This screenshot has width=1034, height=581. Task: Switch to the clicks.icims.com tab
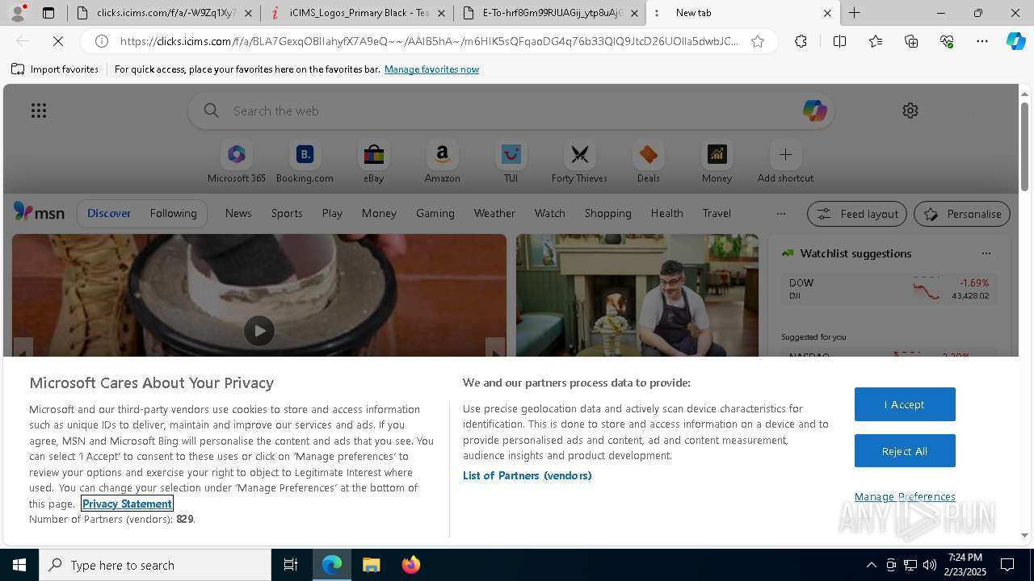coord(165,13)
